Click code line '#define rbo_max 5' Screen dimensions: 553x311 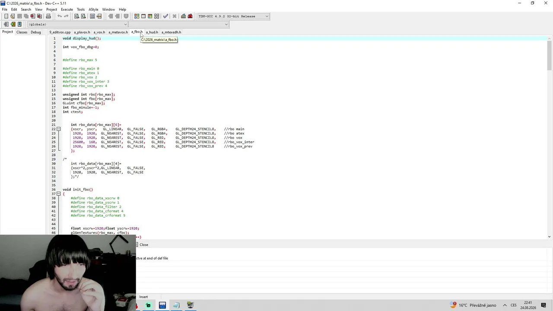click(80, 60)
